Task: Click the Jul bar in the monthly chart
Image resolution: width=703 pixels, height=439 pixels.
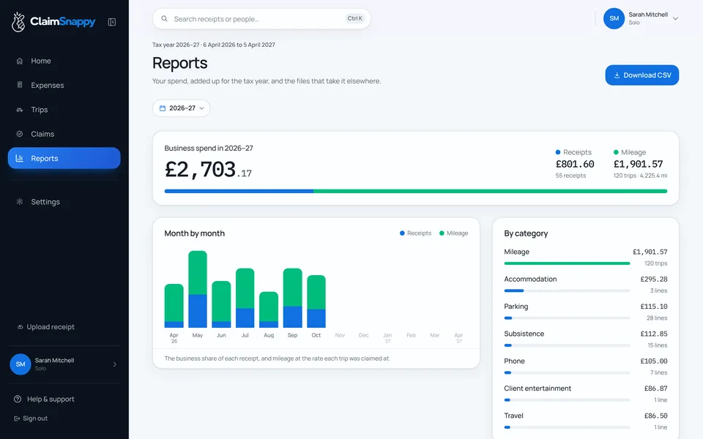Action: [245, 298]
